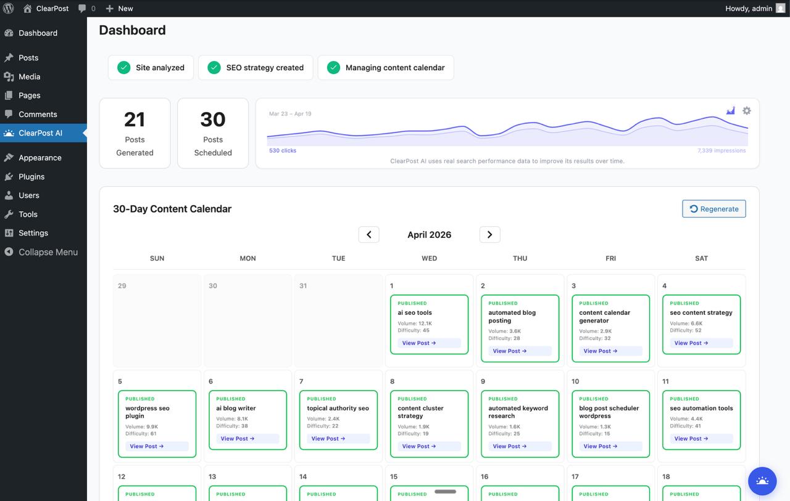Click the Tools wrench icon
The height and width of the screenshot is (501, 790).
click(9, 214)
